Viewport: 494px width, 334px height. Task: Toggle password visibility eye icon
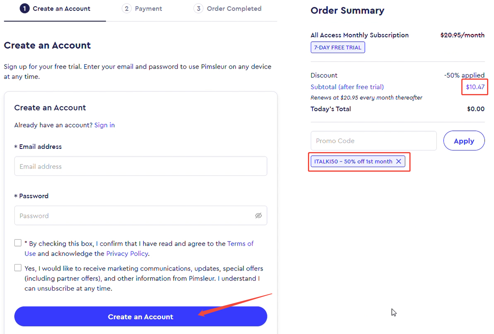258,215
